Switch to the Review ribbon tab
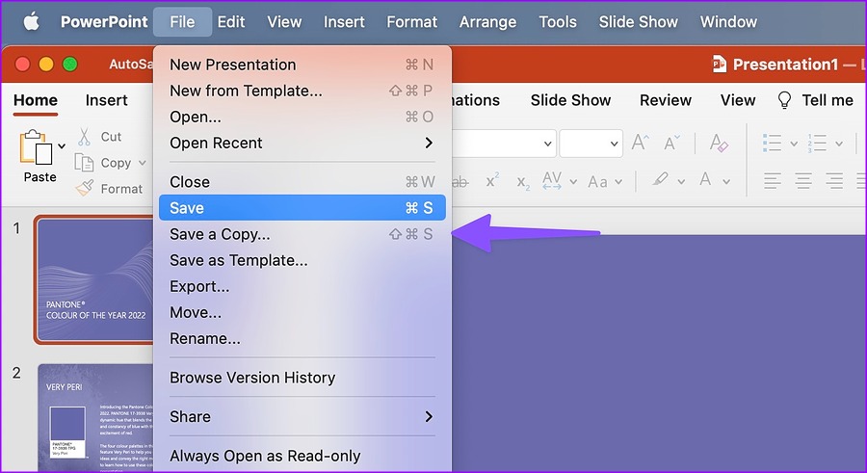This screenshot has width=867, height=473. tap(666, 100)
